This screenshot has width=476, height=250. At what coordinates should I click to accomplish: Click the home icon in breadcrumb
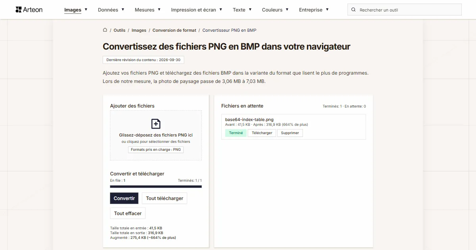(x=105, y=30)
